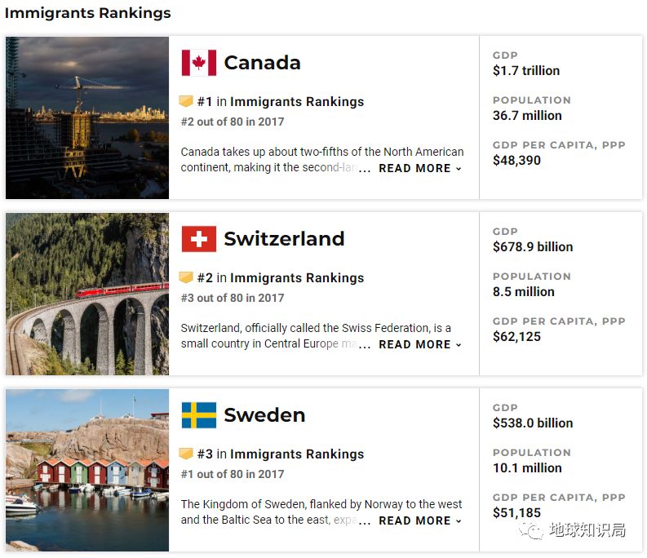Click the Immigrants Rankings page heading
Image resolution: width=647 pixels, height=558 pixels.
tap(88, 13)
